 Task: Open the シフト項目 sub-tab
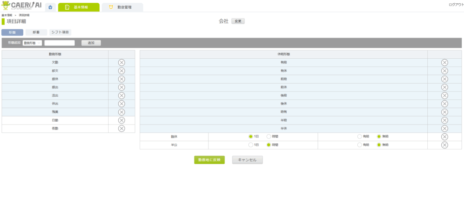[60, 32]
